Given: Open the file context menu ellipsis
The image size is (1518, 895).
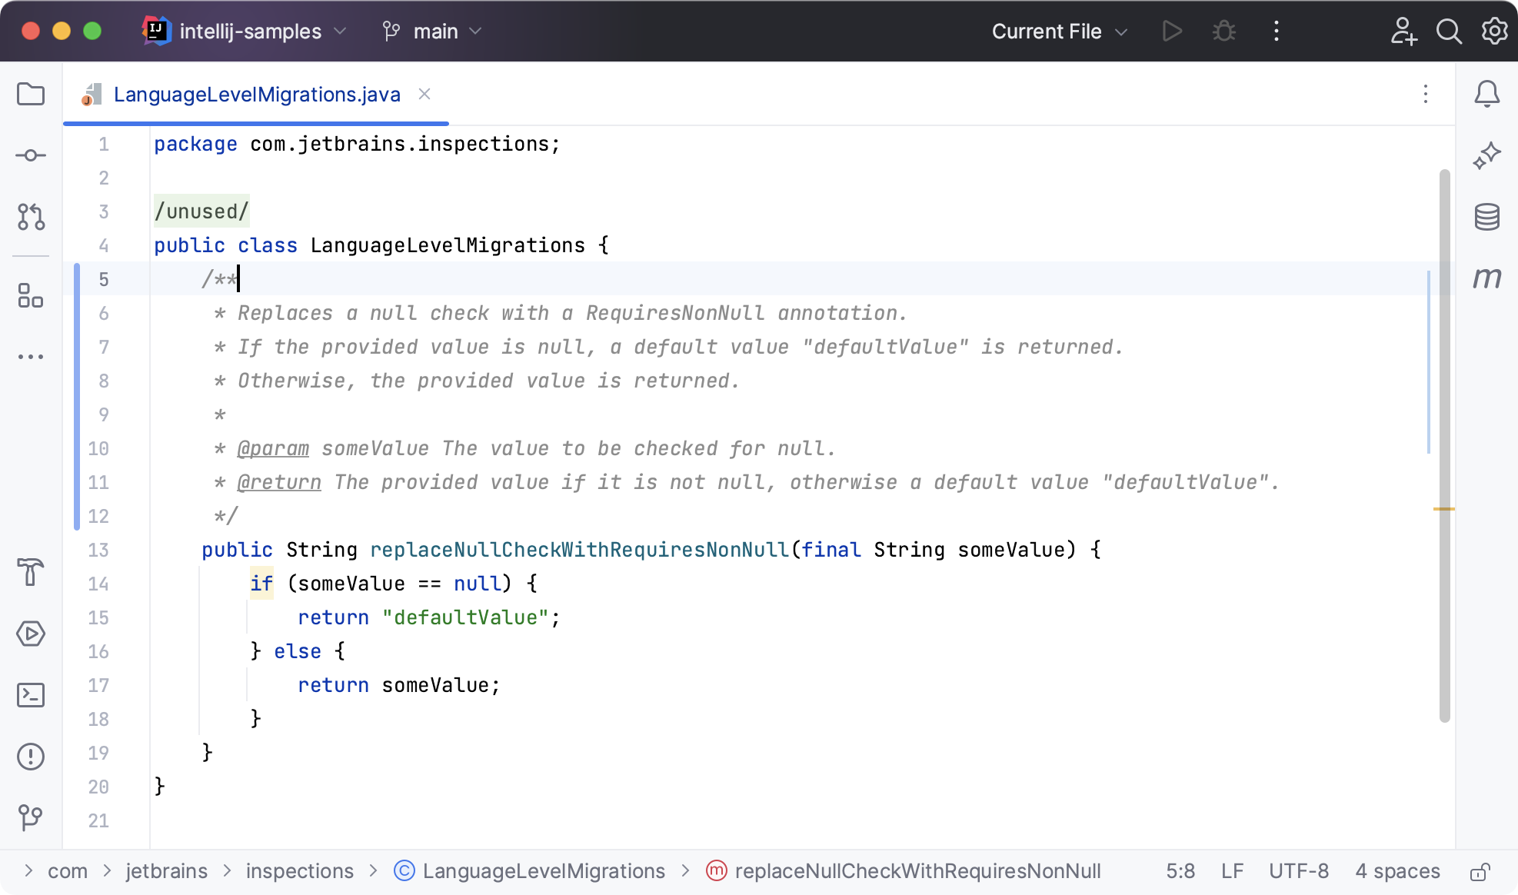Looking at the screenshot, I should (x=1427, y=94).
